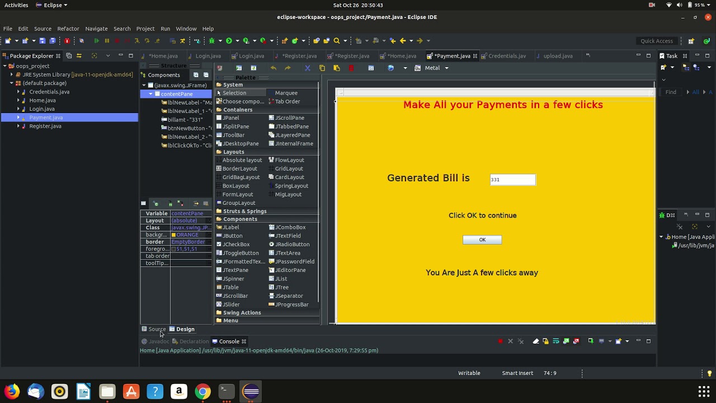The image size is (716, 403).
Task: Open the Navigate menu
Action: click(x=96, y=29)
